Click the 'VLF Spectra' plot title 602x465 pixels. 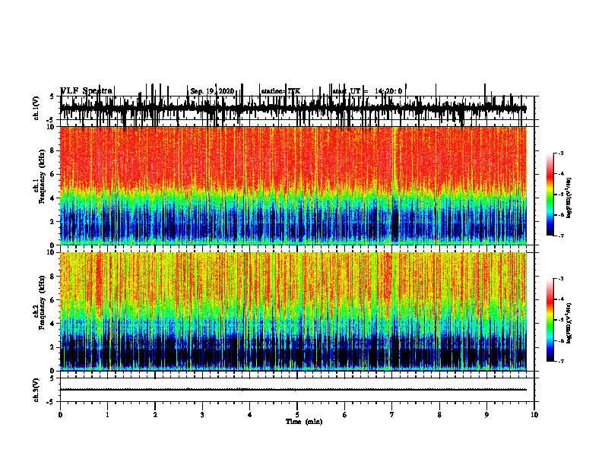pos(87,91)
